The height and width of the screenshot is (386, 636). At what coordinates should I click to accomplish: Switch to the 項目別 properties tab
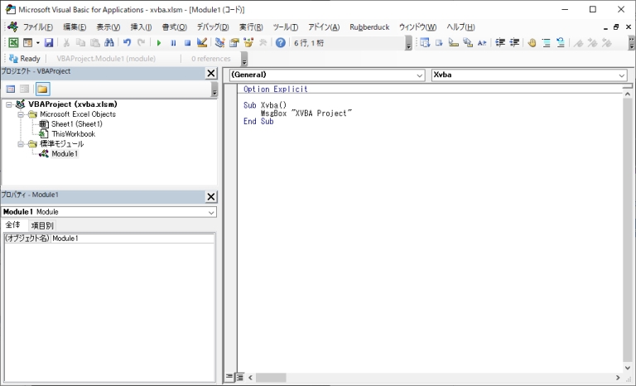pos(42,225)
